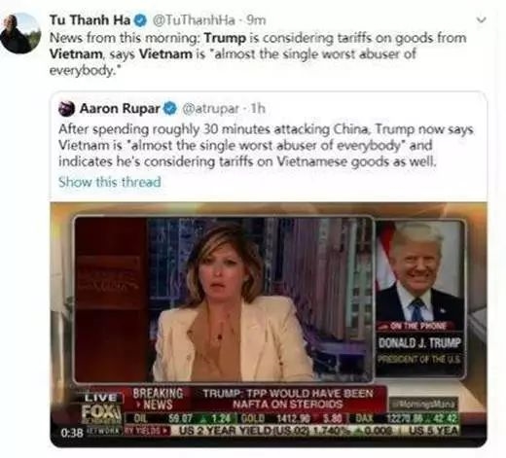Viewport: 506px width, 458px height.
Task: Click the 0:38 video duration label
Action: click(x=73, y=433)
